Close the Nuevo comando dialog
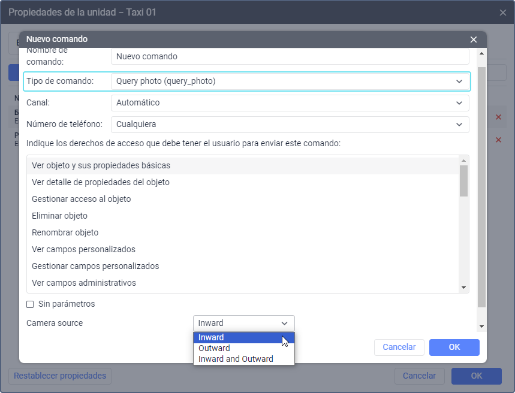Image resolution: width=515 pixels, height=393 pixels. point(474,40)
